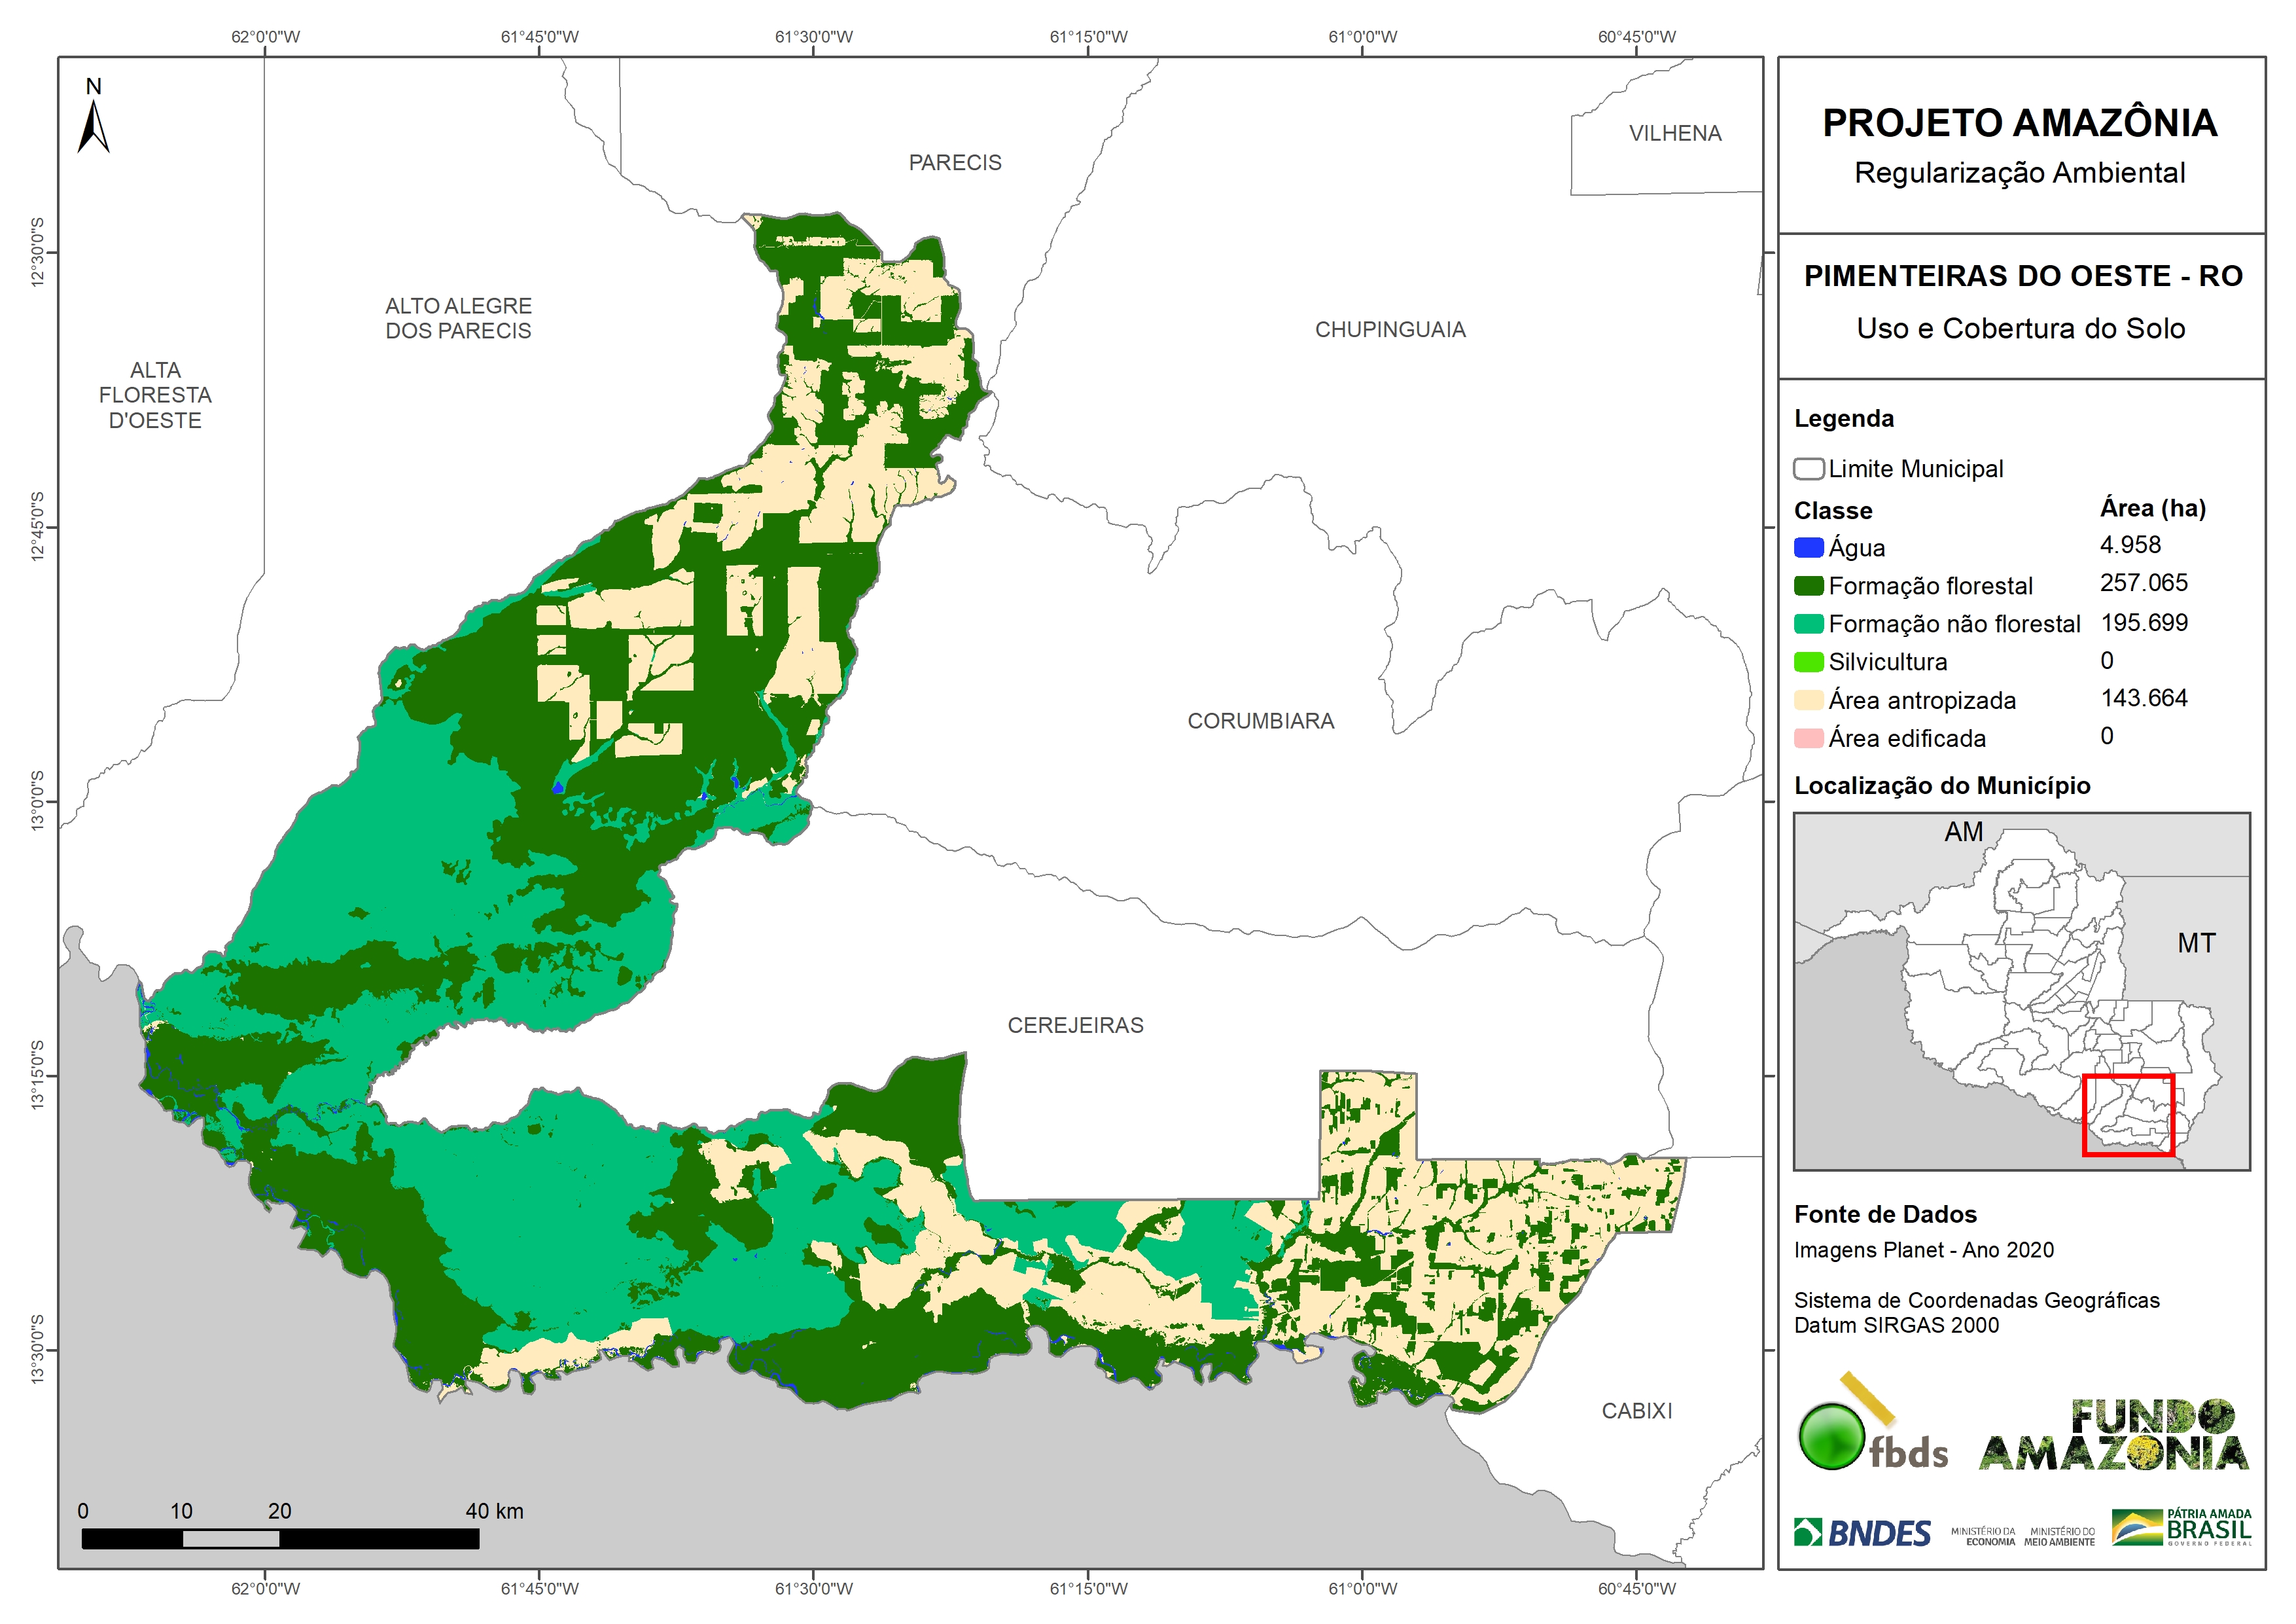Viewport: 2296px width, 1624px height.
Task: Click the beige Área antropizada swatch
Action: (1808, 700)
